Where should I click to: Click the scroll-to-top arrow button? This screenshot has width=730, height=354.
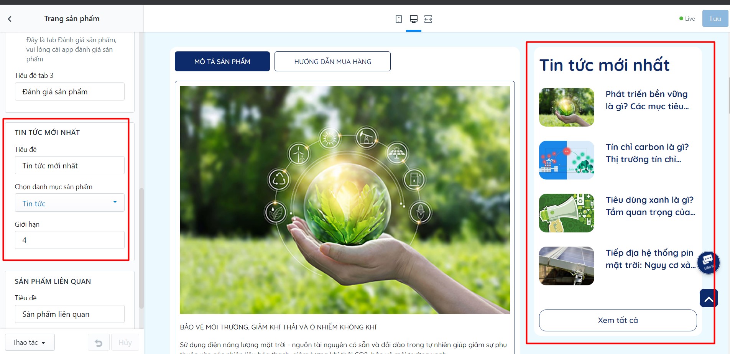pyautogui.click(x=709, y=298)
